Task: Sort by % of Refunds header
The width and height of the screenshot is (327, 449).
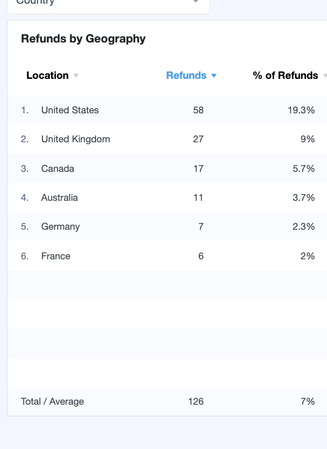Action: coord(285,75)
